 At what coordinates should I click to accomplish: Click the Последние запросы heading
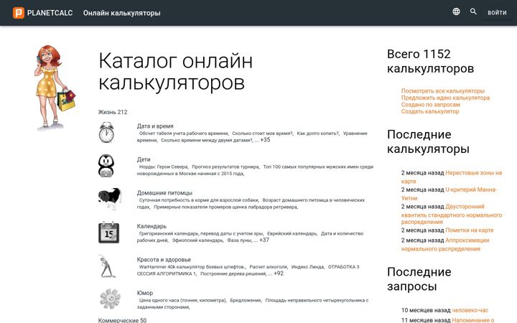[419, 279]
